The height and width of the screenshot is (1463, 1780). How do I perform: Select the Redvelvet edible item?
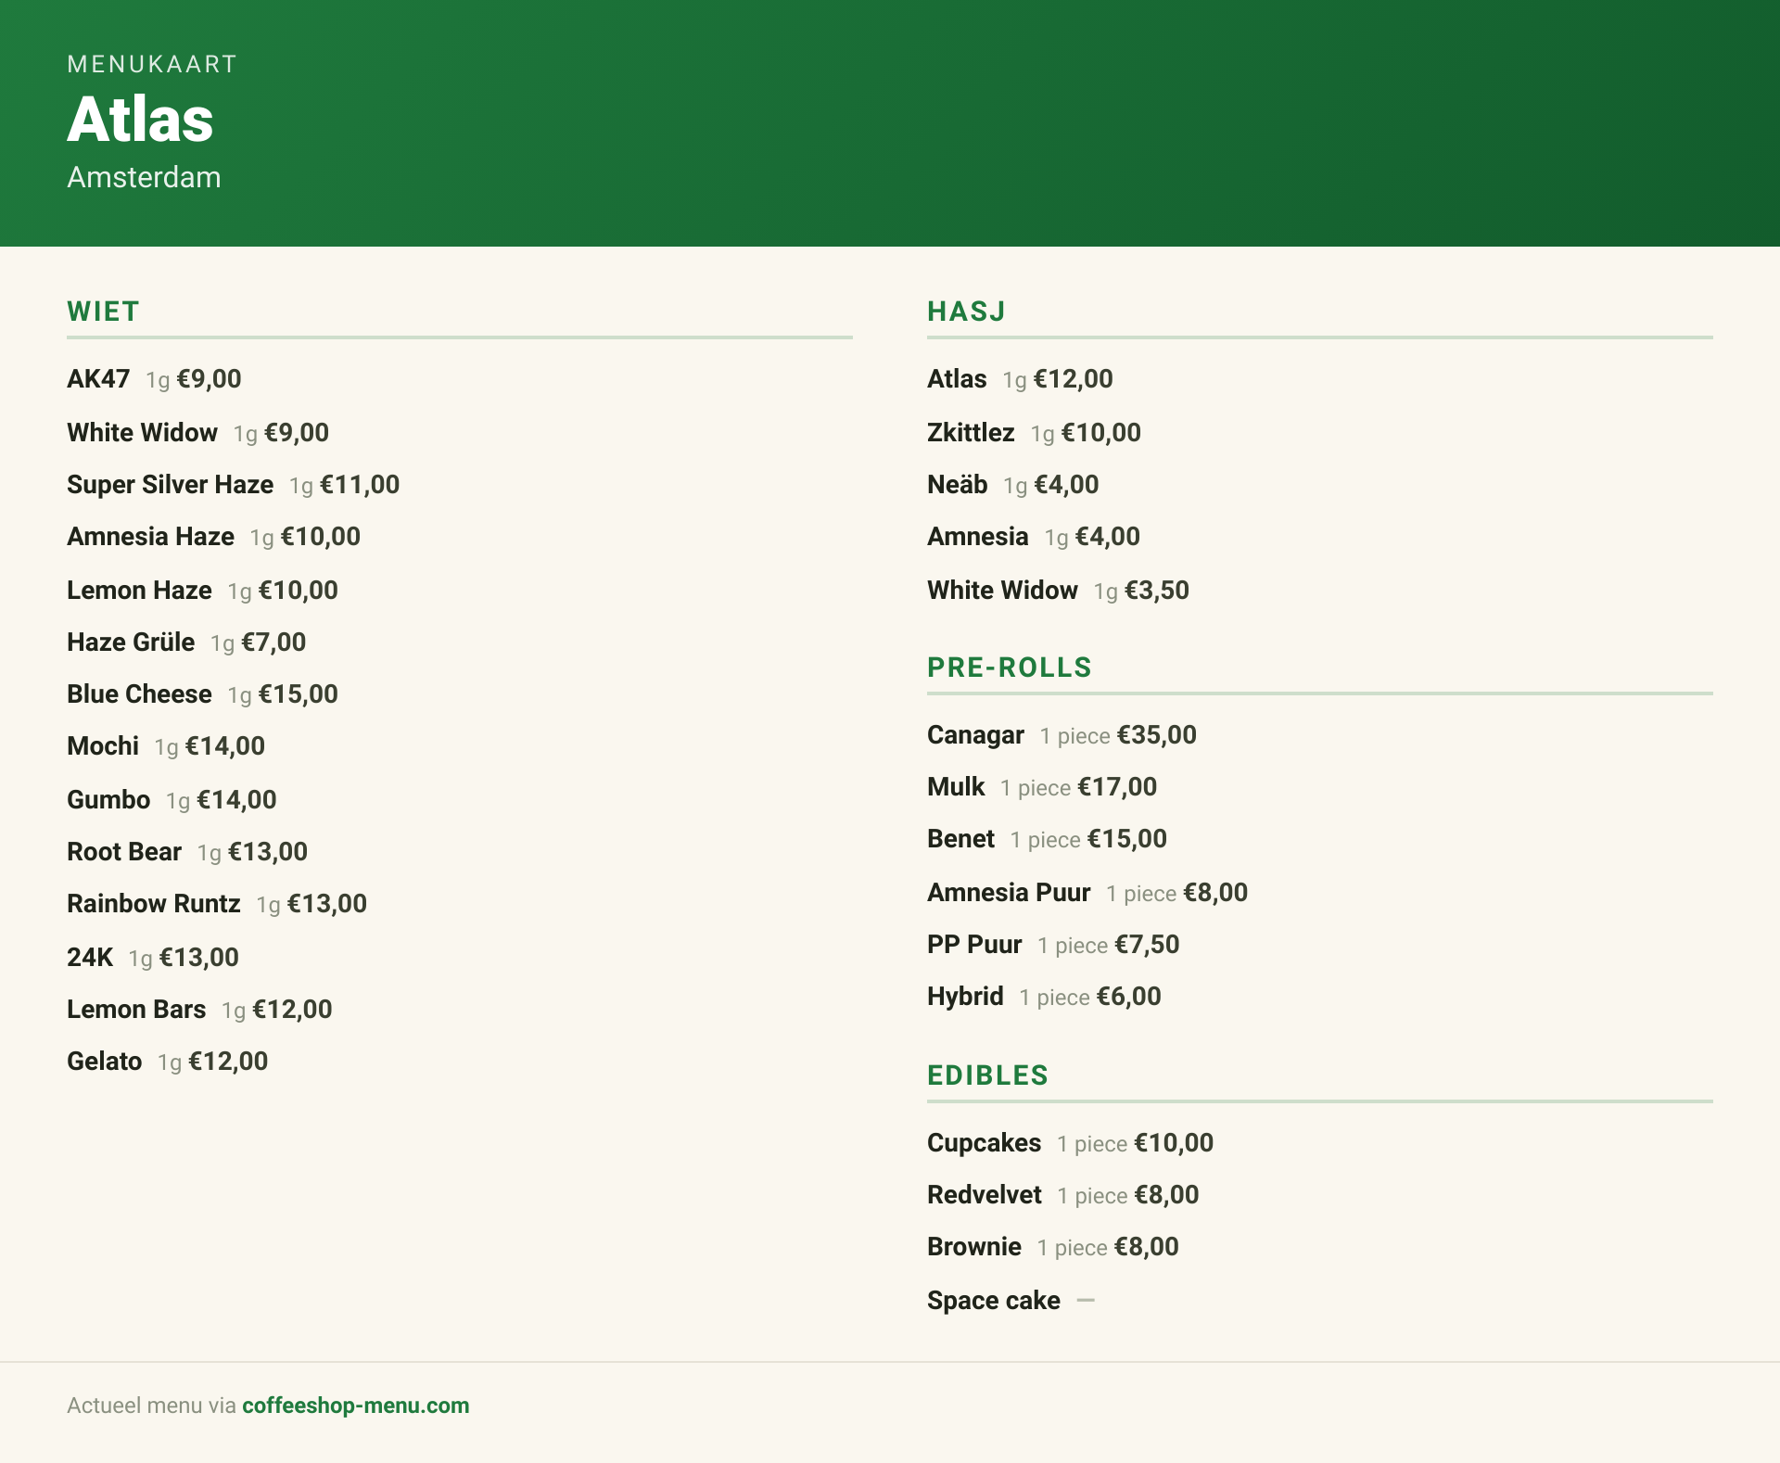click(1062, 1195)
